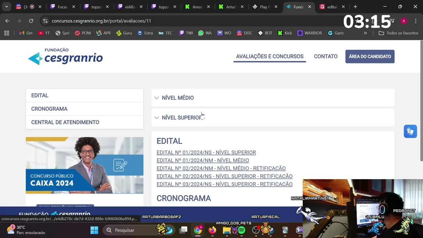Screen dimensions: 423x238
Task: Switch to the Play P tab
Action: [x=265, y=7]
